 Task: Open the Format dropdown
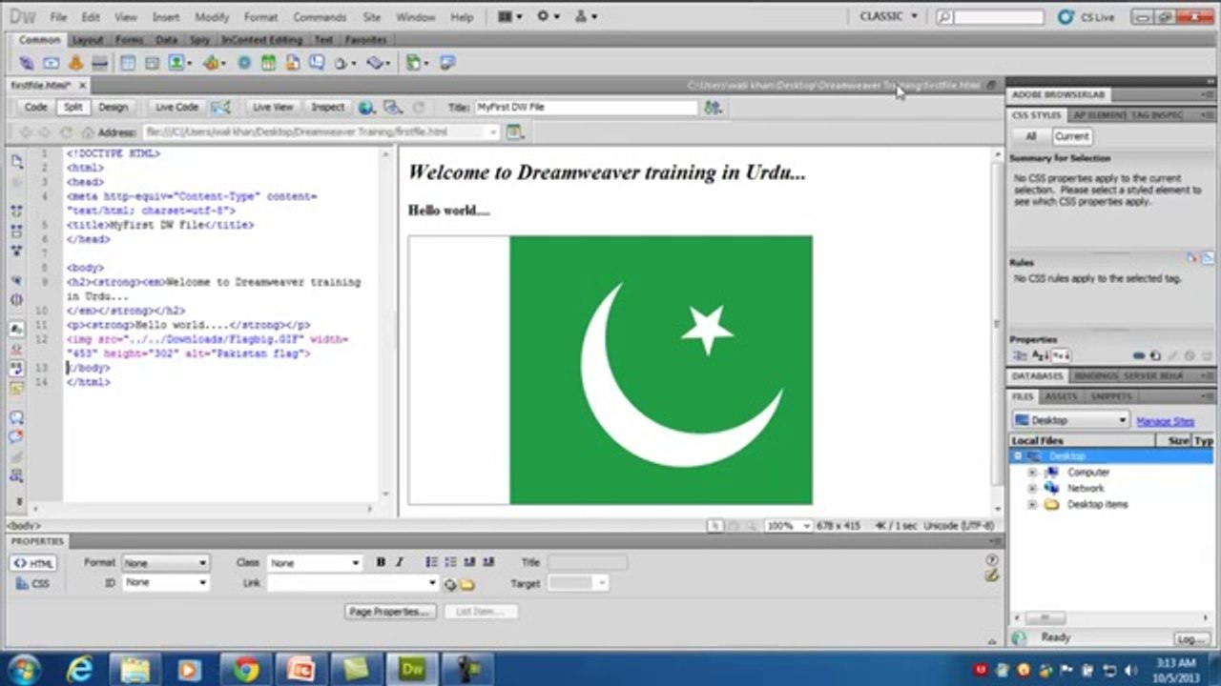pos(165,563)
